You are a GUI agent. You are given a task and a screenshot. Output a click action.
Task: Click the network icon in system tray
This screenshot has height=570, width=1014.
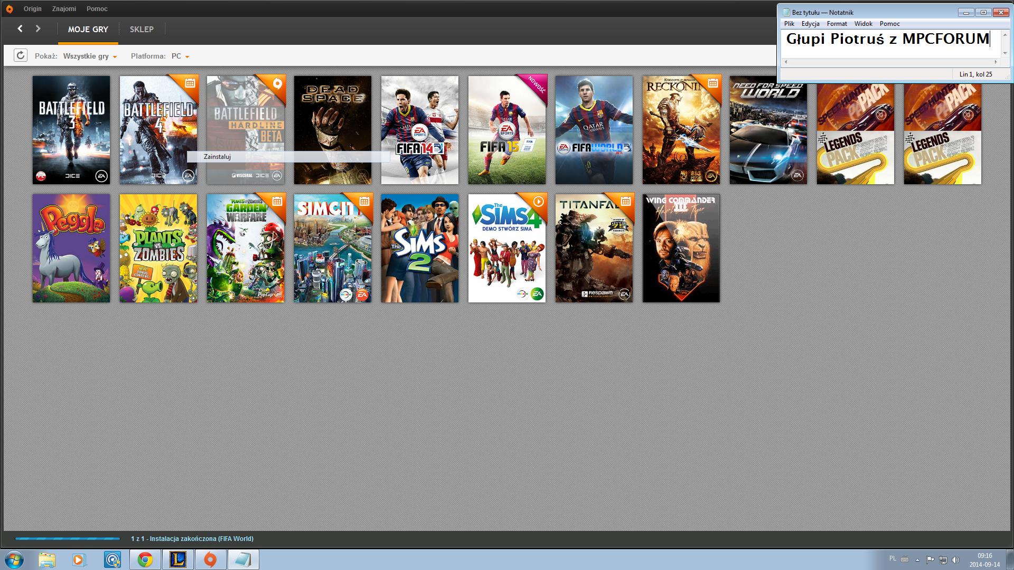[x=943, y=560]
